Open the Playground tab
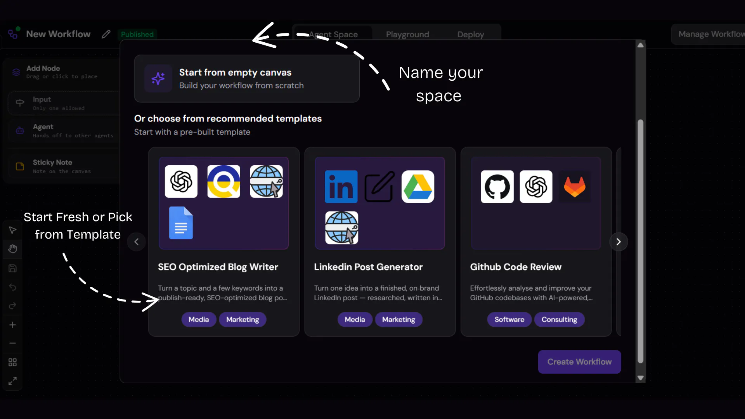 point(407,34)
